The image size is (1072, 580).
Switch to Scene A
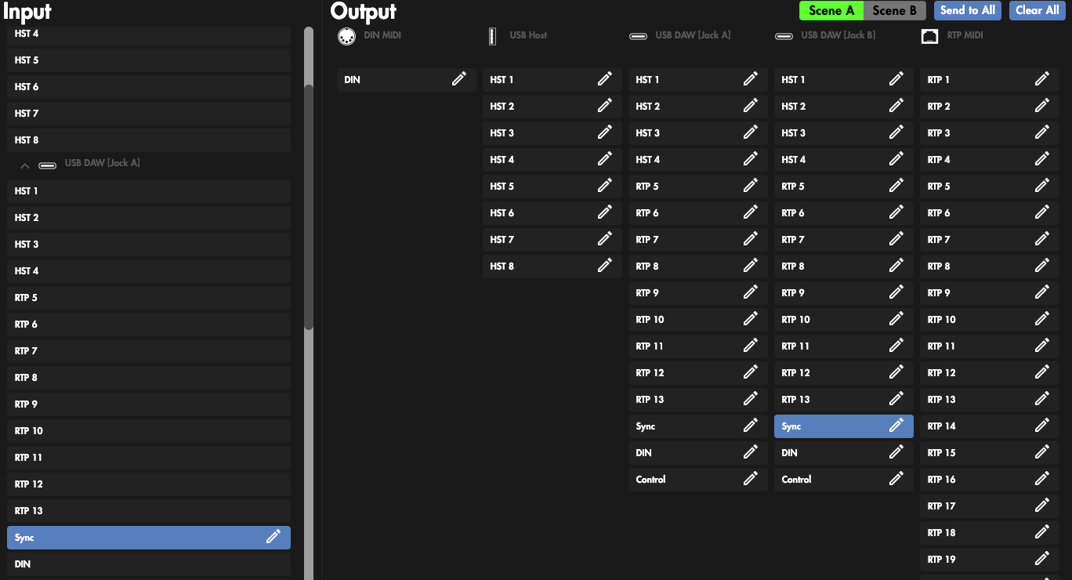tap(831, 10)
